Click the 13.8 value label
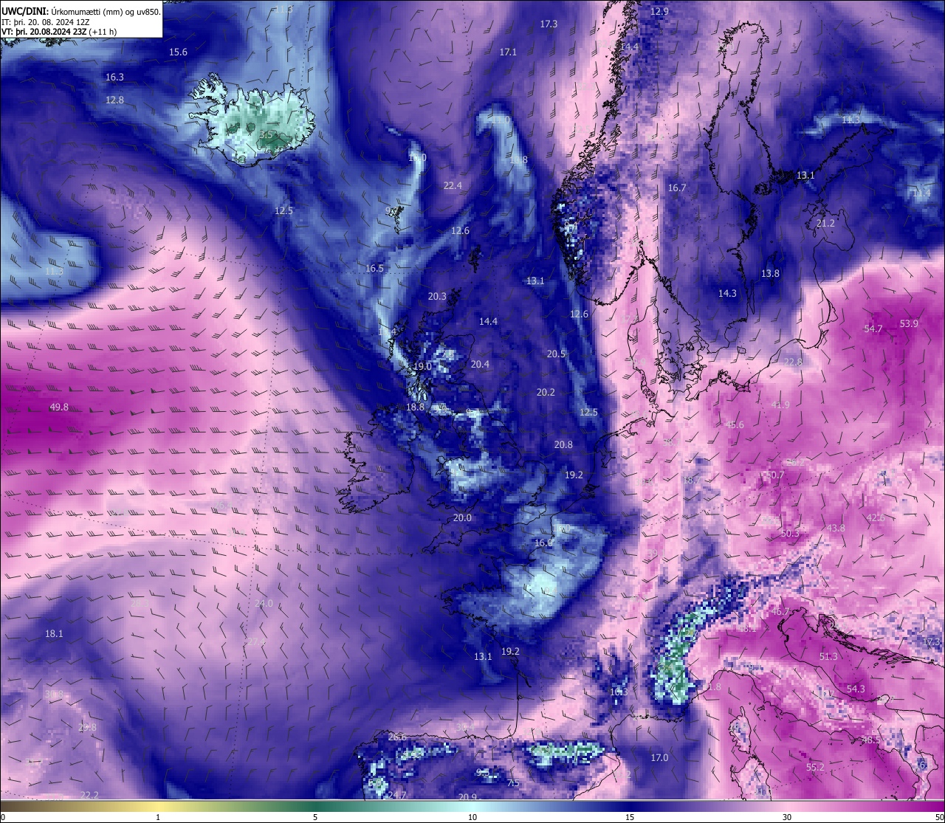 770,273
